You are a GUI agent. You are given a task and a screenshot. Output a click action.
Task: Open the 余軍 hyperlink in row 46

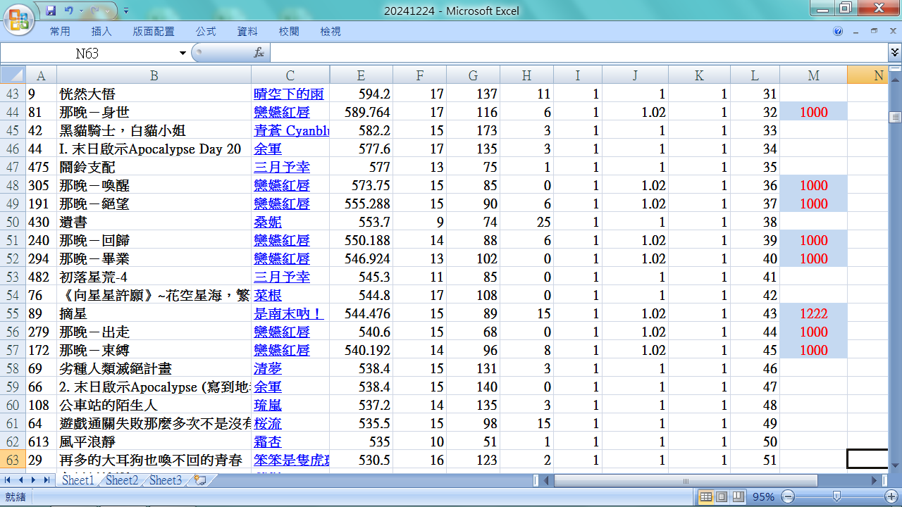268,149
